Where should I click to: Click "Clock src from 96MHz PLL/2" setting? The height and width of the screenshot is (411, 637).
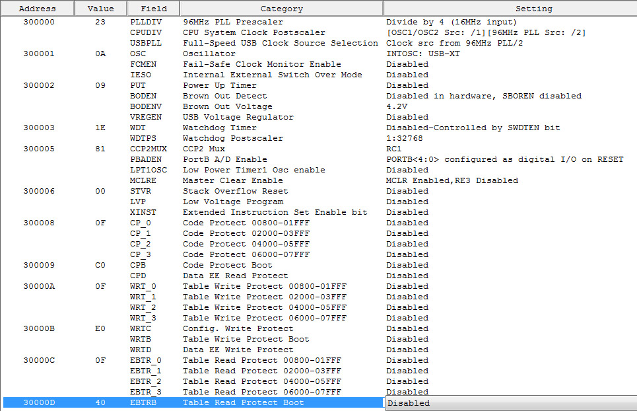click(x=455, y=43)
